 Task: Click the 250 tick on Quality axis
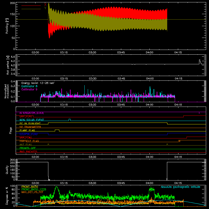[x=13, y=163]
